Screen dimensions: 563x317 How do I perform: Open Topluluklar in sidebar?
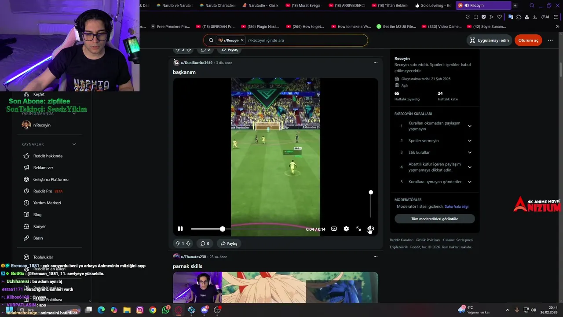point(43,257)
